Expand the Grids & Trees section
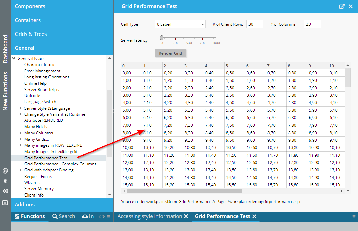The height and width of the screenshot is (231, 358). click(x=31, y=34)
